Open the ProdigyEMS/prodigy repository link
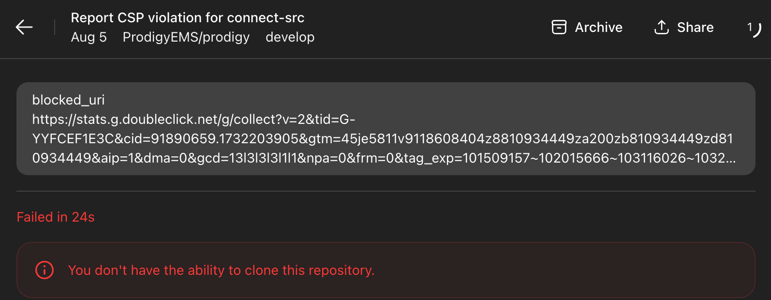 point(186,37)
